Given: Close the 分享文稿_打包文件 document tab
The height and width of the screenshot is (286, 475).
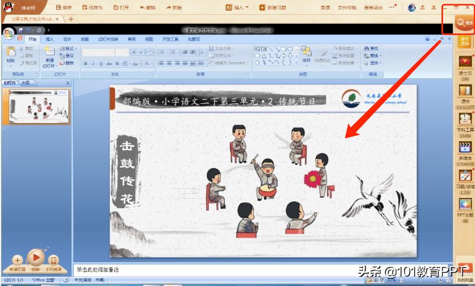Looking at the screenshot, I should [57, 19].
